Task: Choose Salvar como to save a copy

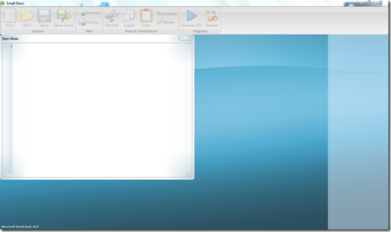Action: (x=64, y=18)
